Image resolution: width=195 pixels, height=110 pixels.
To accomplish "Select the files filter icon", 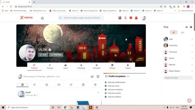I will [x=83, y=85].
